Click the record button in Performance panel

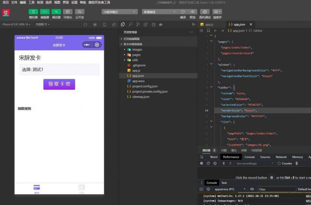201,163
